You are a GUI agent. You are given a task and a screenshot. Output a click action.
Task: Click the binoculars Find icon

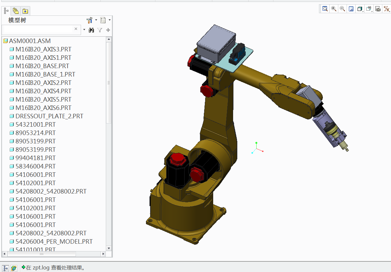pos(91,30)
